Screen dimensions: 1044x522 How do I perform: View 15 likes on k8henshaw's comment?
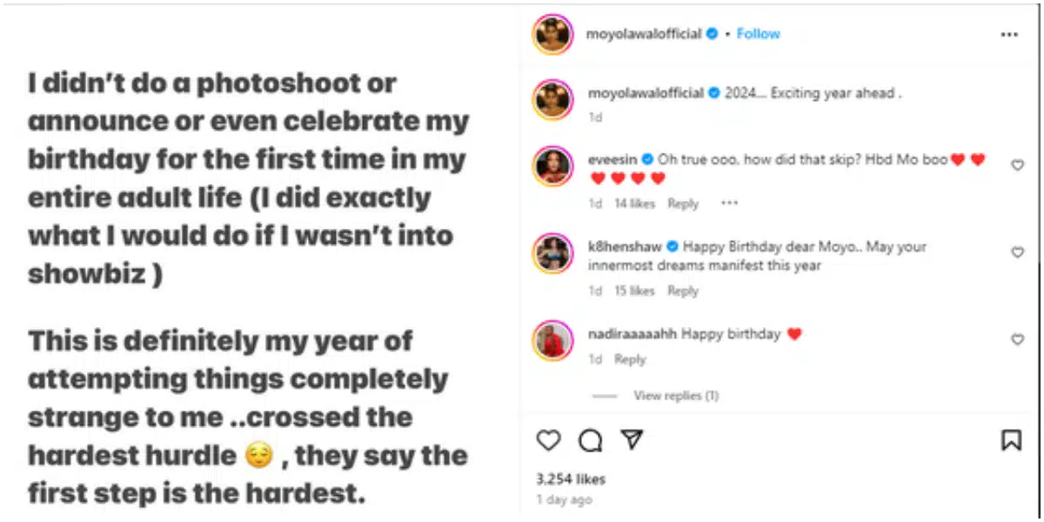634,291
